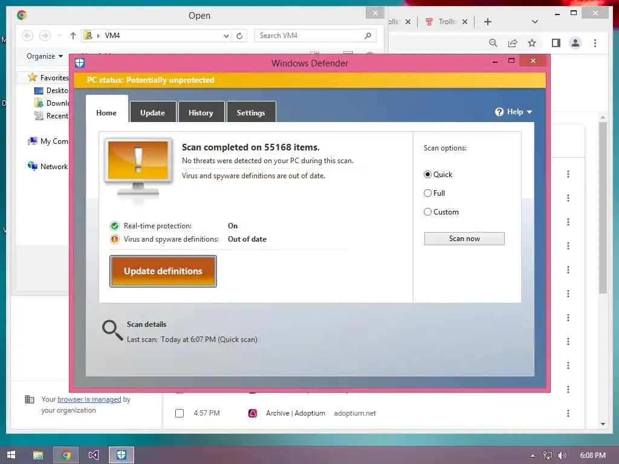Open the Organize dropdown in Open dialog
Screen dimensions: 619x464
click(45, 56)
